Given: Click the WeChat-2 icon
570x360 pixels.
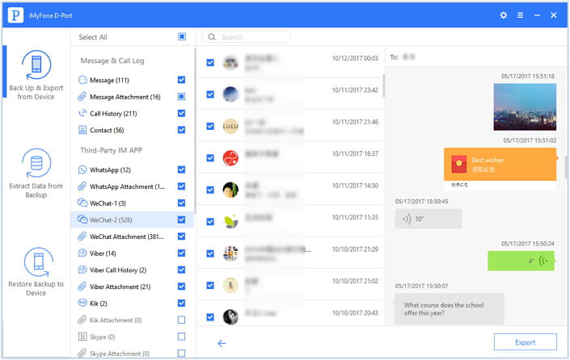Looking at the screenshot, I should [82, 220].
